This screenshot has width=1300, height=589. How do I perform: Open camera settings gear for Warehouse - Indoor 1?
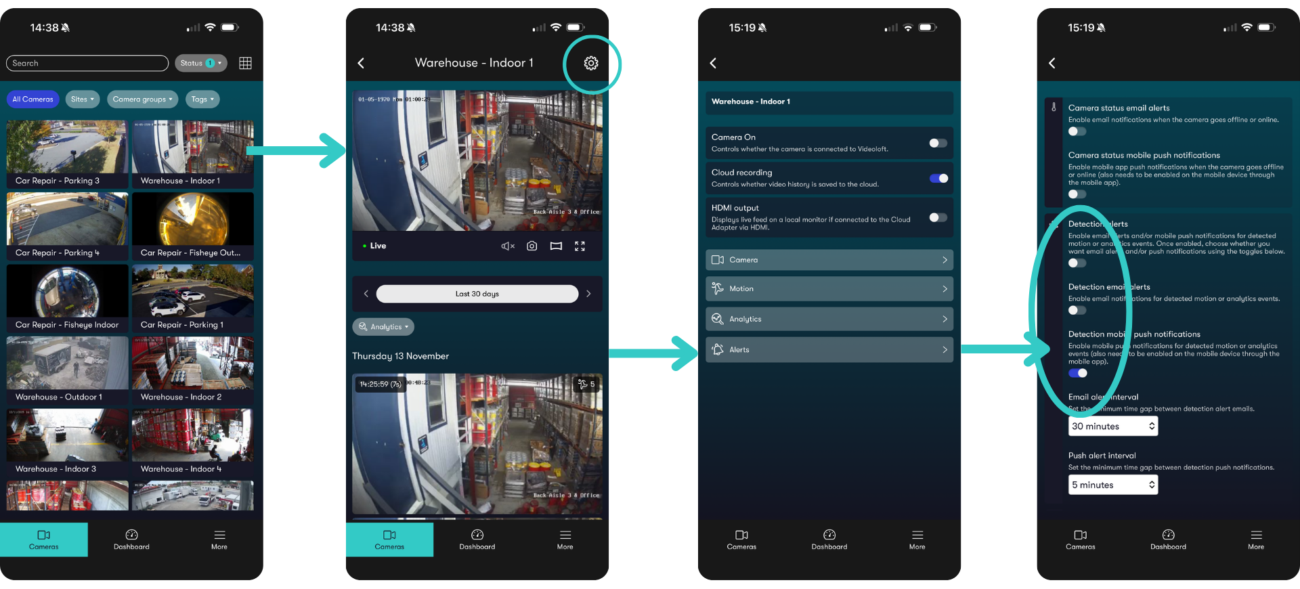(591, 63)
